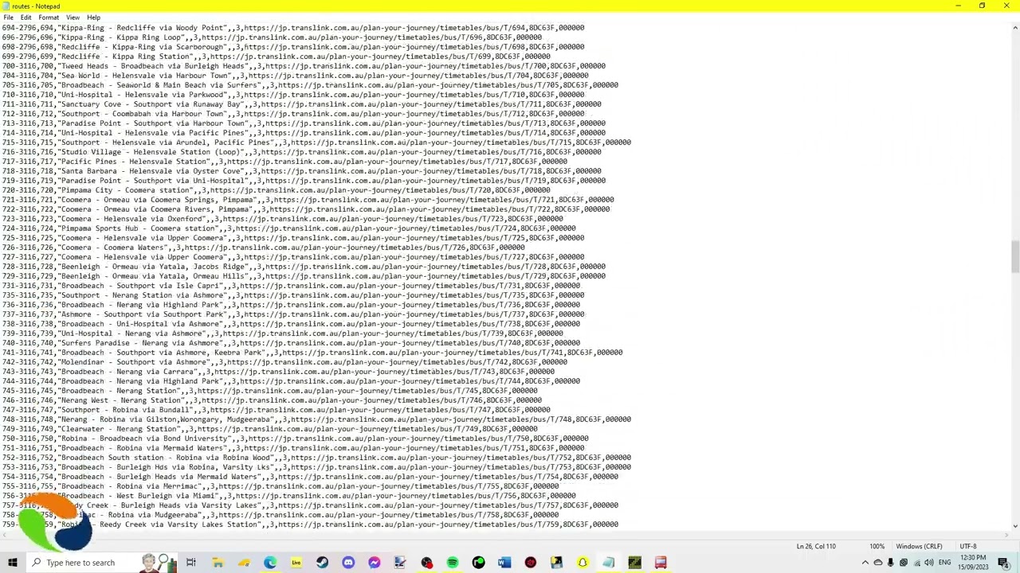This screenshot has height=573, width=1020.
Task: Click the 'Robina - Broadbeach via Bond University' text
Action: click(x=145, y=439)
